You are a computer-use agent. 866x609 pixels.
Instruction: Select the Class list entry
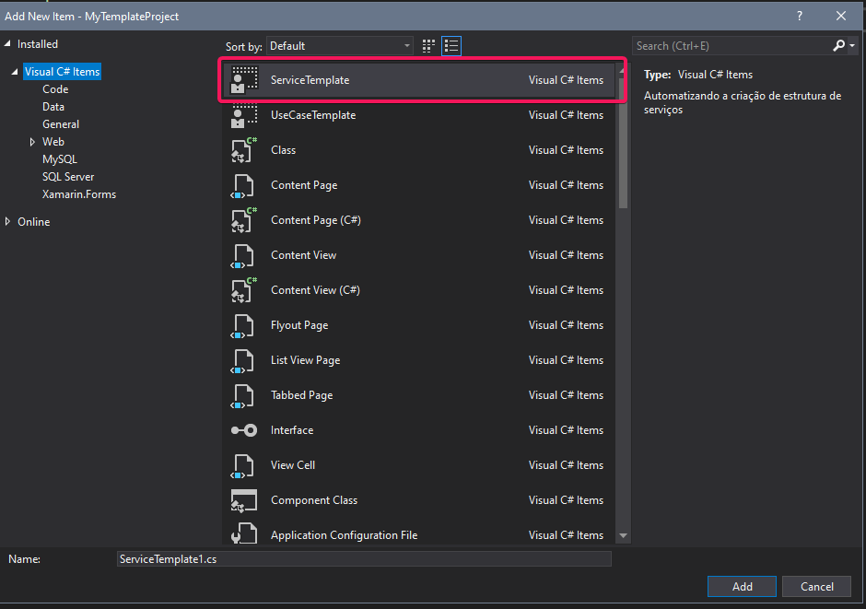coord(420,150)
